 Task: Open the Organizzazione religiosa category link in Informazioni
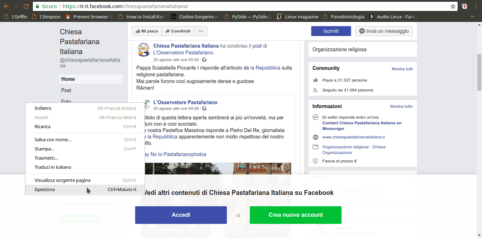(x=345, y=147)
